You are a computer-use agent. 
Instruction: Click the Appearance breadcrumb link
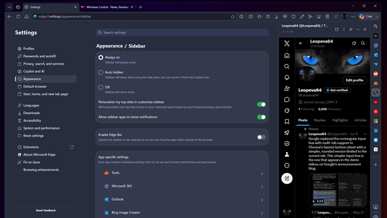(109, 46)
